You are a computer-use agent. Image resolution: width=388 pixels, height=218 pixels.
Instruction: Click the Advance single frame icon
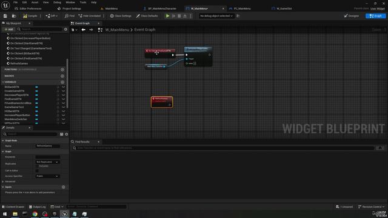pyautogui.click(x=174, y=16)
